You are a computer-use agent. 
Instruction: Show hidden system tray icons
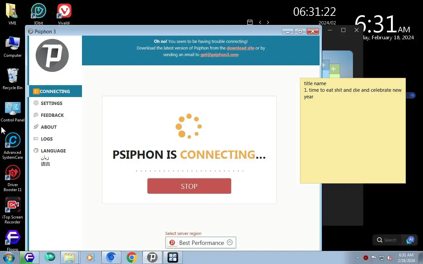[358, 258]
